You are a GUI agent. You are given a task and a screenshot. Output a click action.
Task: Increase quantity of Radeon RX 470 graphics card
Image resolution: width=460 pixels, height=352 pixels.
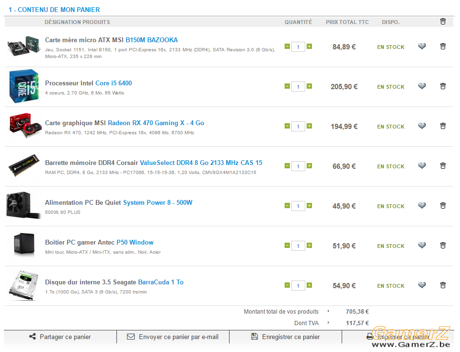tap(309, 126)
